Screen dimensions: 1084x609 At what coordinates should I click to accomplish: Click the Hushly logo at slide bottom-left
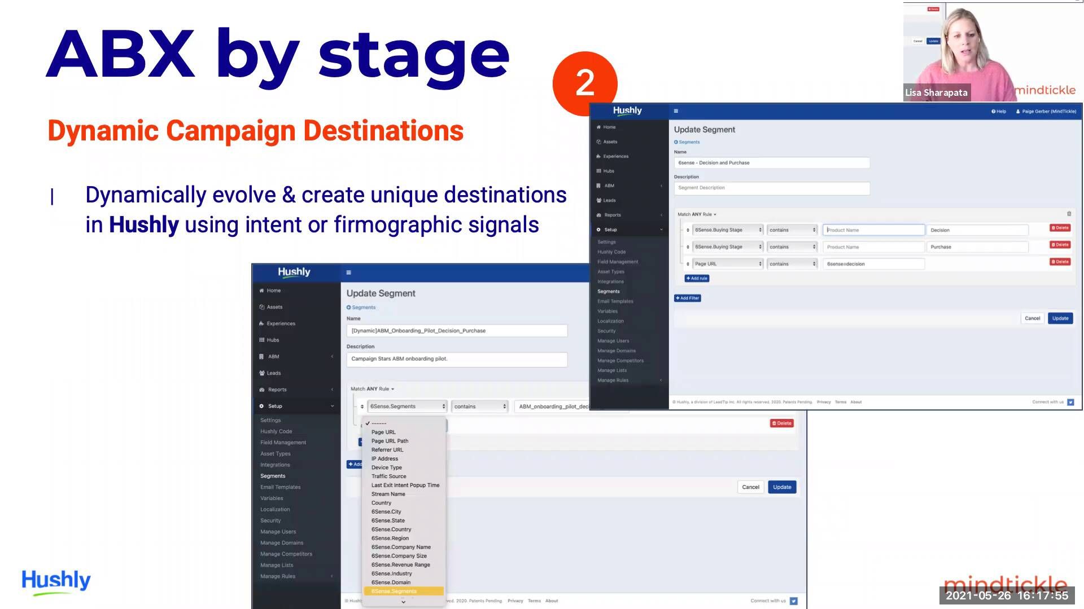point(56,581)
